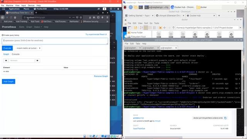Launch web browser globe icon in Pi taskbar

click(130, 7)
